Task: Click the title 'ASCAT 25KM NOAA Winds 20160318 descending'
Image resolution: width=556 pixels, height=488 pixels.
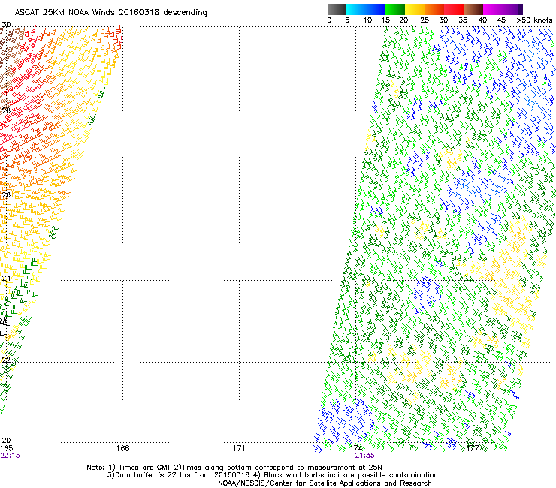Action: coord(110,13)
